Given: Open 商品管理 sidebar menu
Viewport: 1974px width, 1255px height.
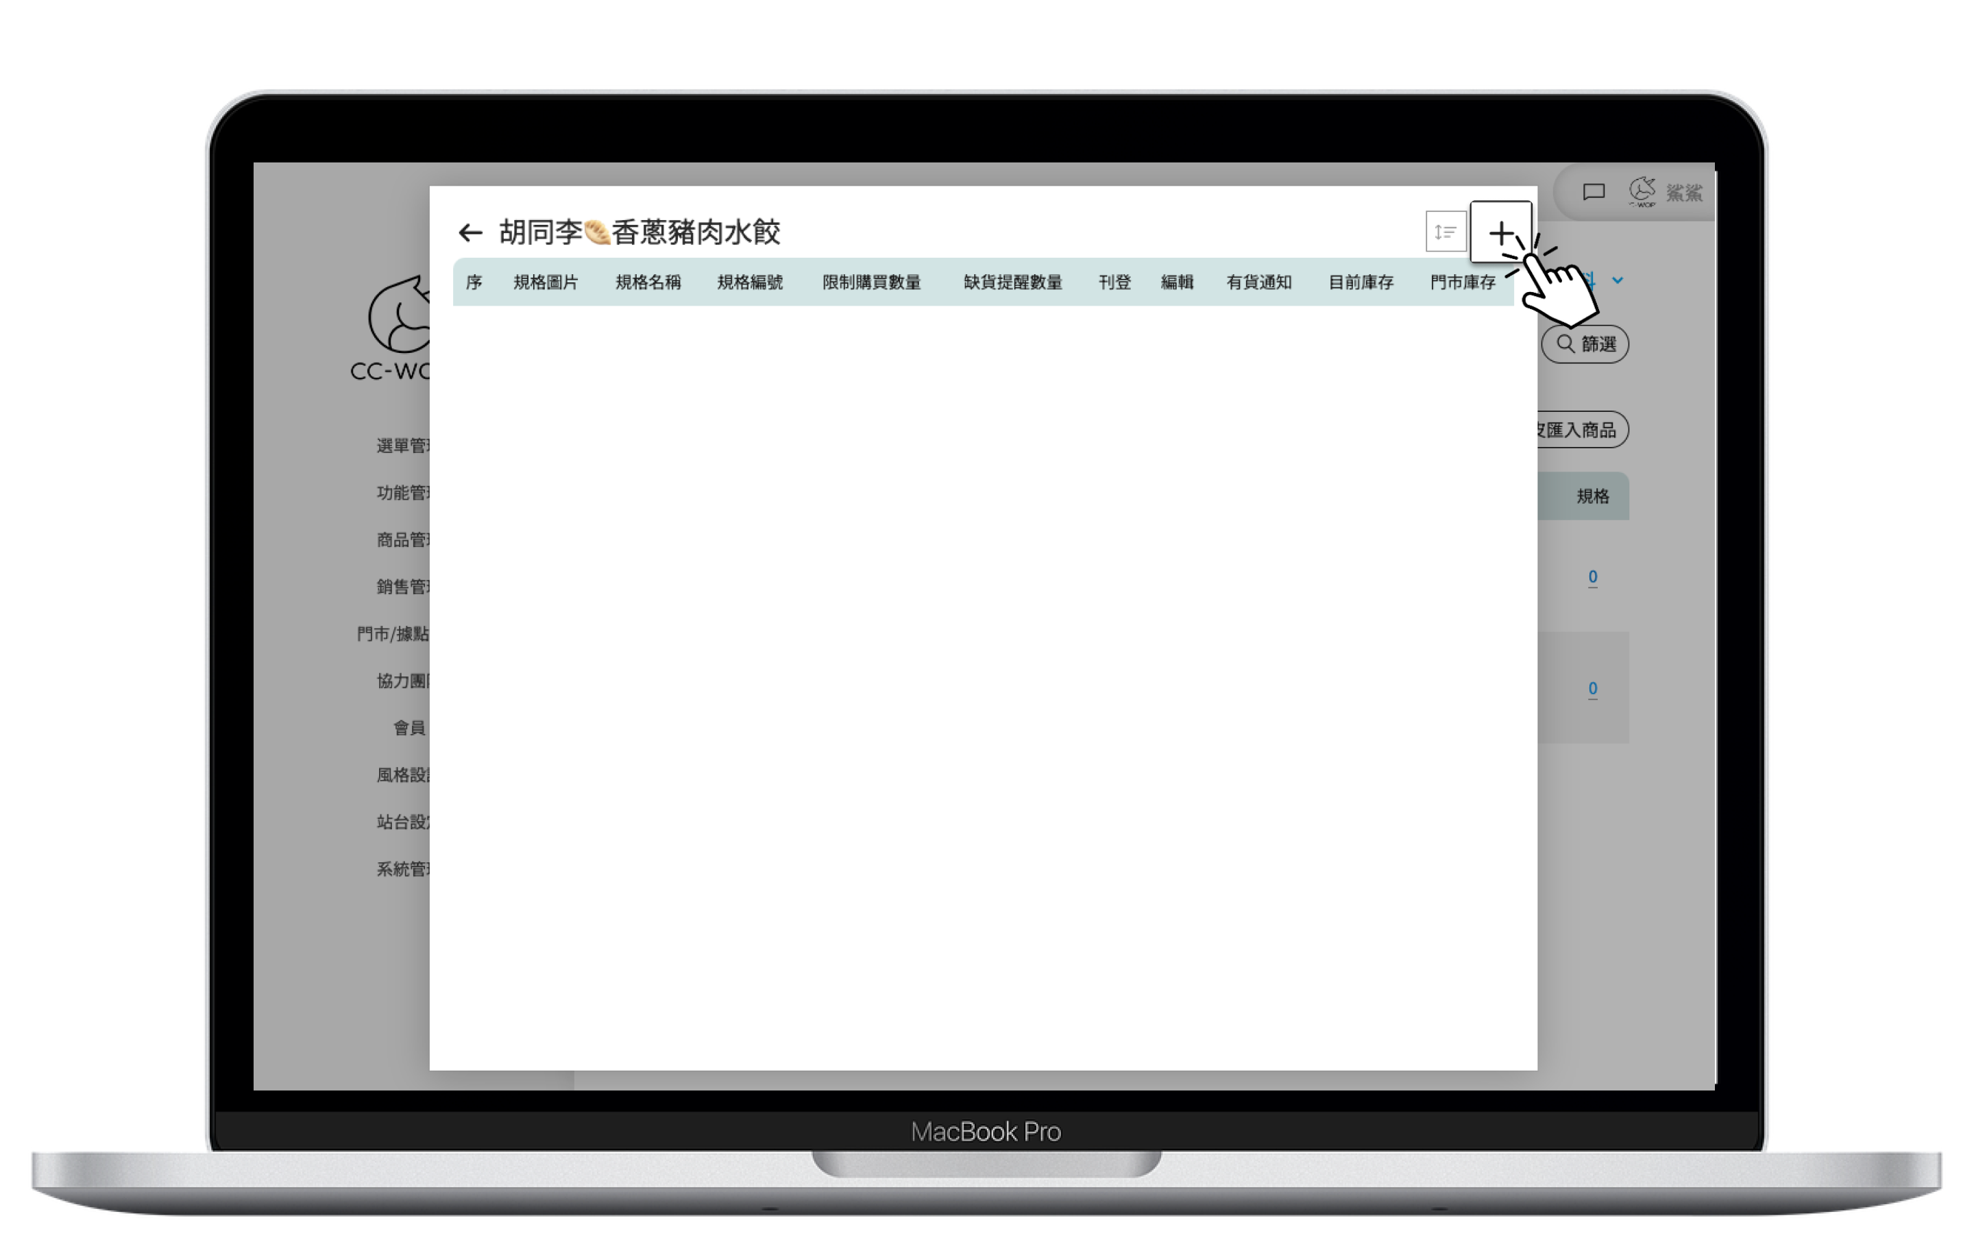Looking at the screenshot, I should tap(402, 539).
